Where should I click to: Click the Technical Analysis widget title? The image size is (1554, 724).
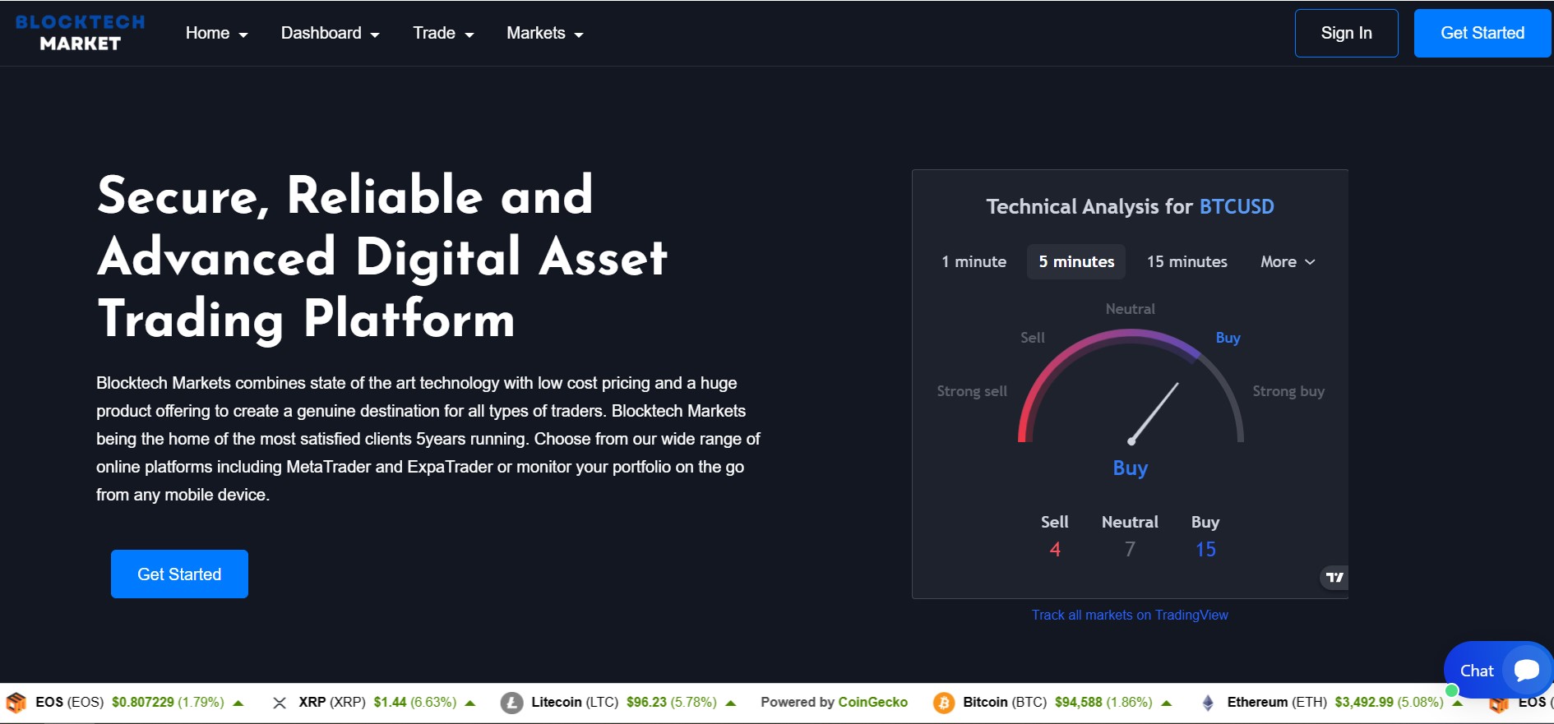coord(1130,206)
